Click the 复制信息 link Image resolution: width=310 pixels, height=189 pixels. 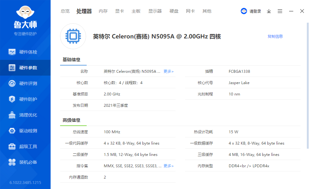[275, 36]
